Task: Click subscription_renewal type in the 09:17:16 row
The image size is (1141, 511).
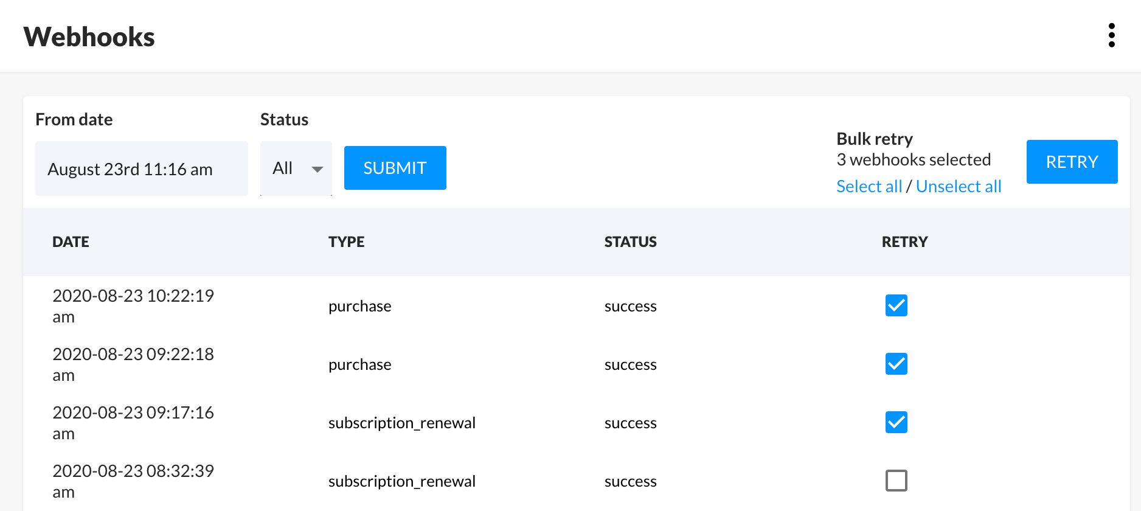Action: click(x=401, y=423)
